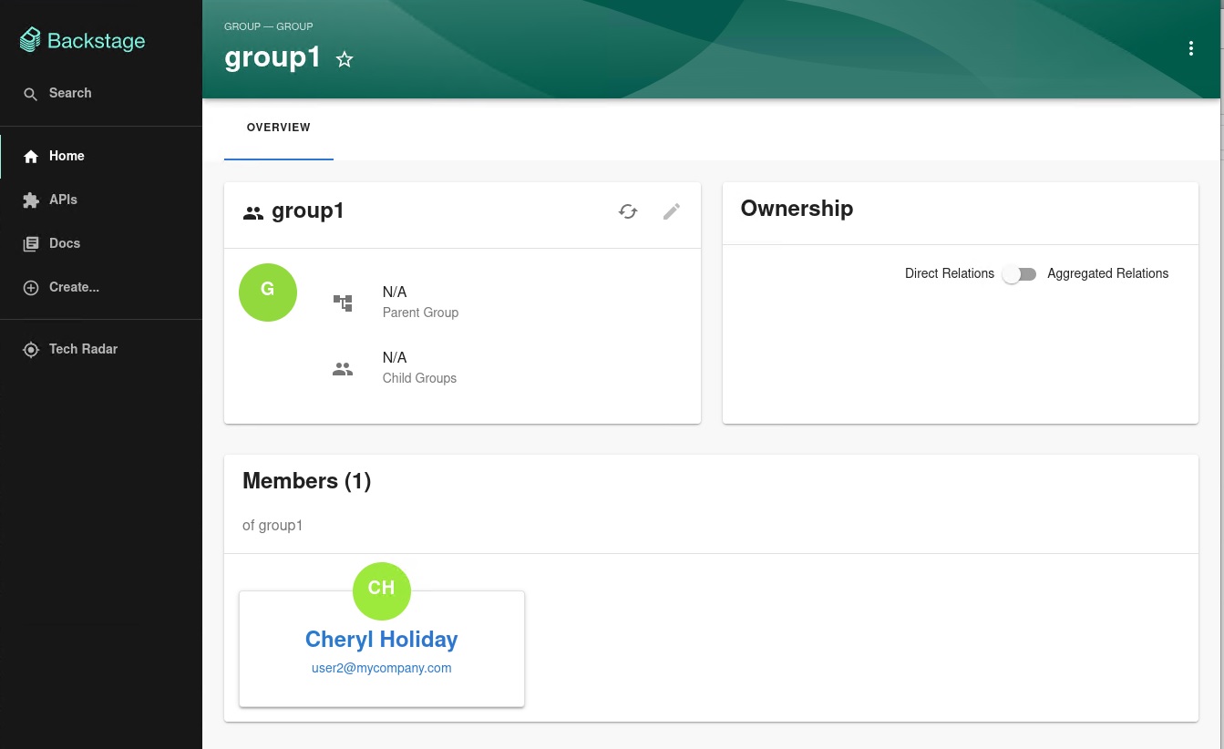Toggle Direct/Aggregated Relations switch
This screenshot has width=1224, height=749.
(1020, 274)
